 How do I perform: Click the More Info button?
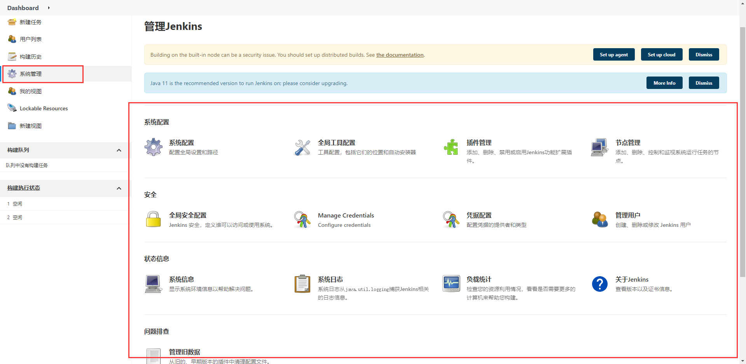click(664, 83)
